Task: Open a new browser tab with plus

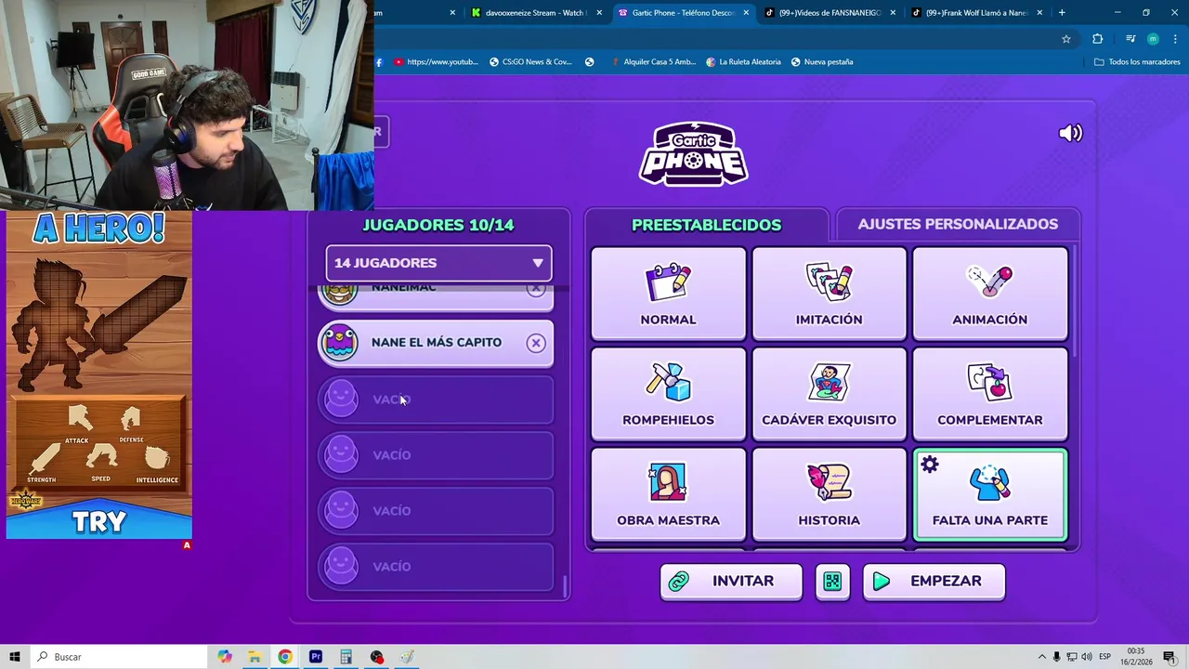Action: tap(1062, 13)
